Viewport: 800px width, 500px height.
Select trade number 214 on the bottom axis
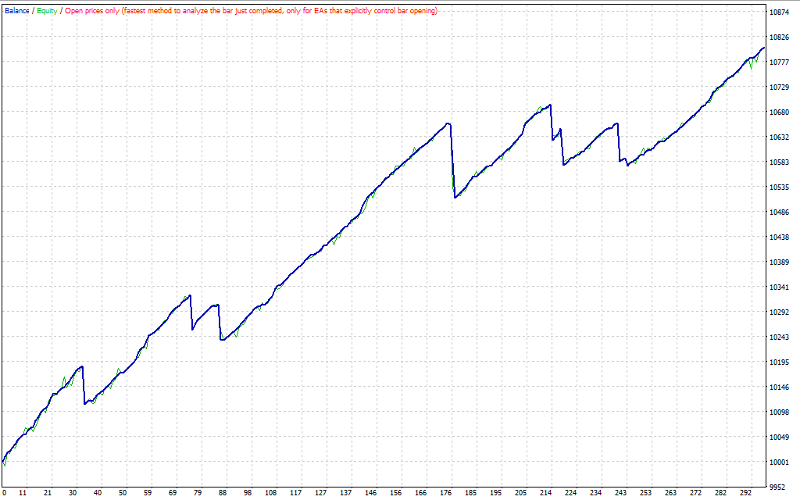point(546,493)
